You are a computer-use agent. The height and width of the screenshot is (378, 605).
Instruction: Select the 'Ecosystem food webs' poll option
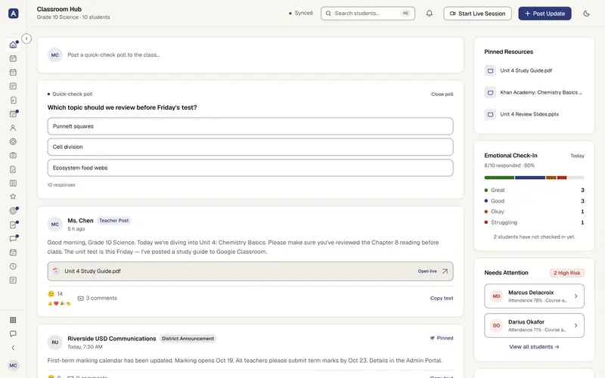(x=250, y=168)
